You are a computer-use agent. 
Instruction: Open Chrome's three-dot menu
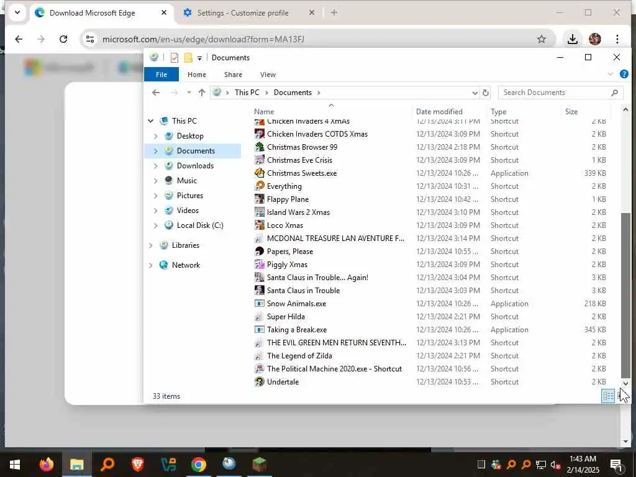pyautogui.click(x=617, y=39)
